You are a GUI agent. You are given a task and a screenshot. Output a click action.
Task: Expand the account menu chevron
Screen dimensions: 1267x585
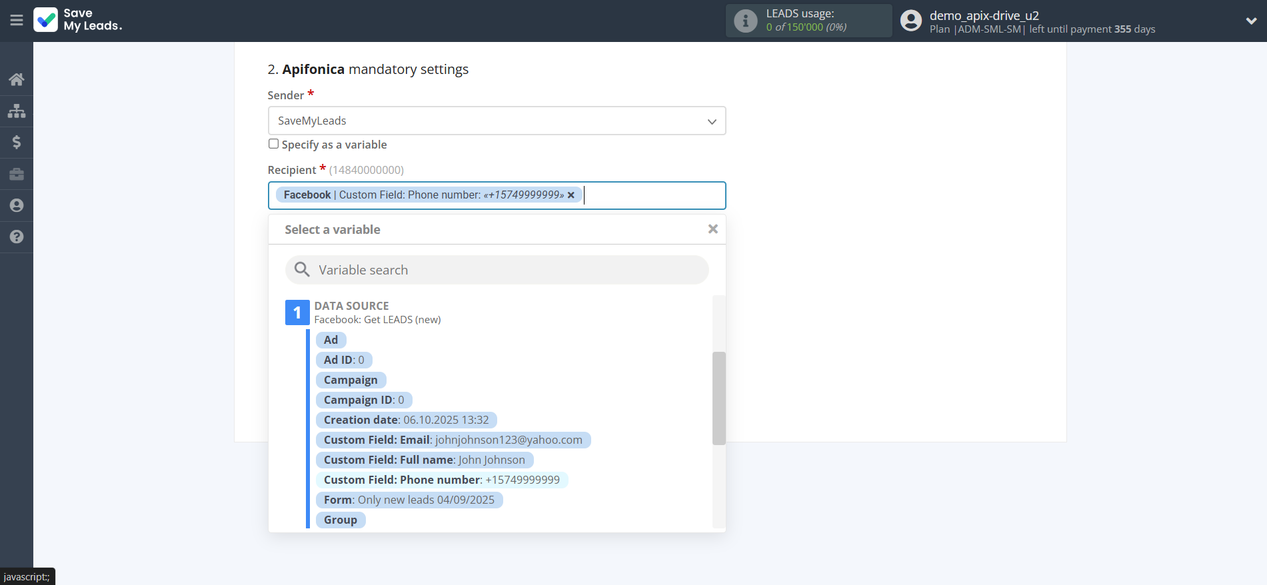pyautogui.click(x=1251, y=21)
